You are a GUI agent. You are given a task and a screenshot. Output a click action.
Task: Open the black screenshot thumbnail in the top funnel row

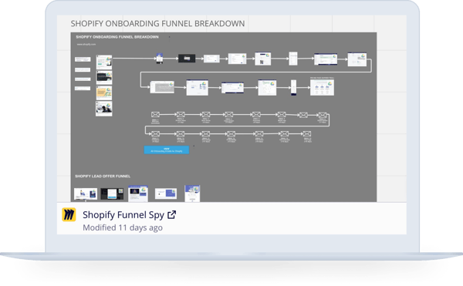tap(187, 58)
